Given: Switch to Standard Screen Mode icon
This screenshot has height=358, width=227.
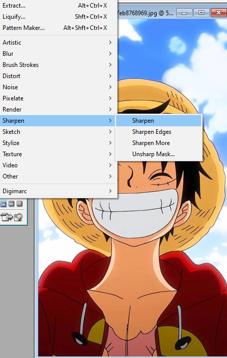Looking at the screenshot, I should (4, 204).
